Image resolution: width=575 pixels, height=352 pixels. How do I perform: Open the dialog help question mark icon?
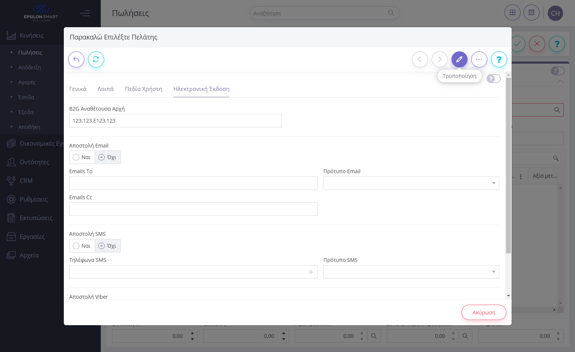tap(499, 59)
